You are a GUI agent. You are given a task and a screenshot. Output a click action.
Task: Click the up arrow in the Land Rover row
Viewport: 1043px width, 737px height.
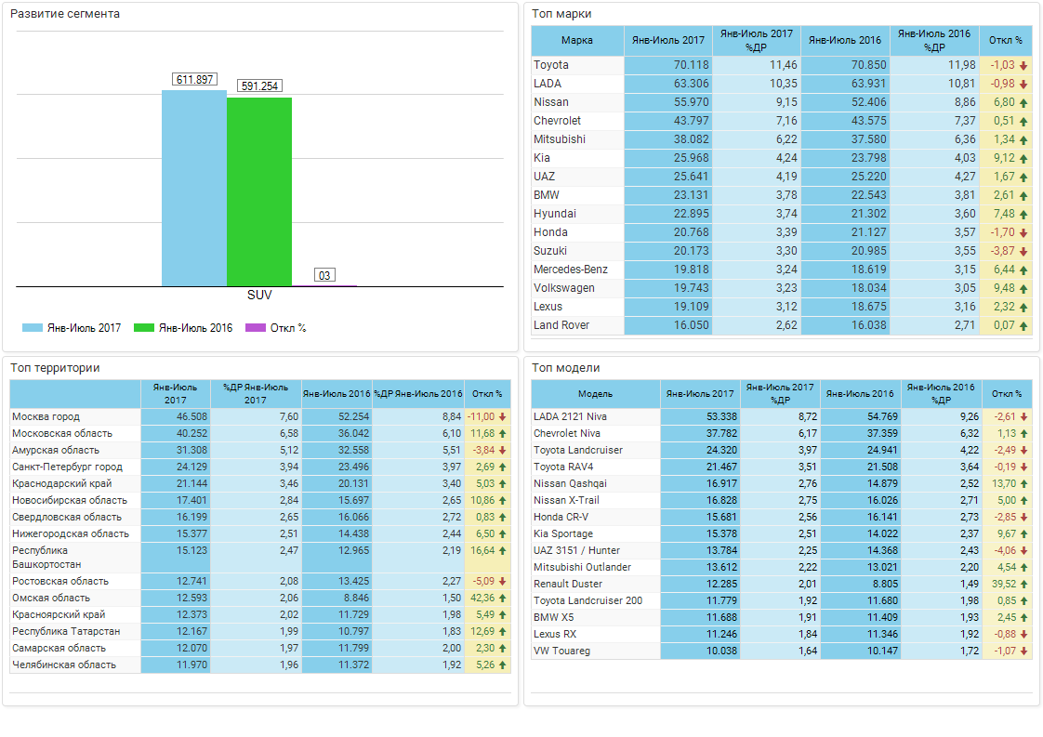coord(1023,326)
